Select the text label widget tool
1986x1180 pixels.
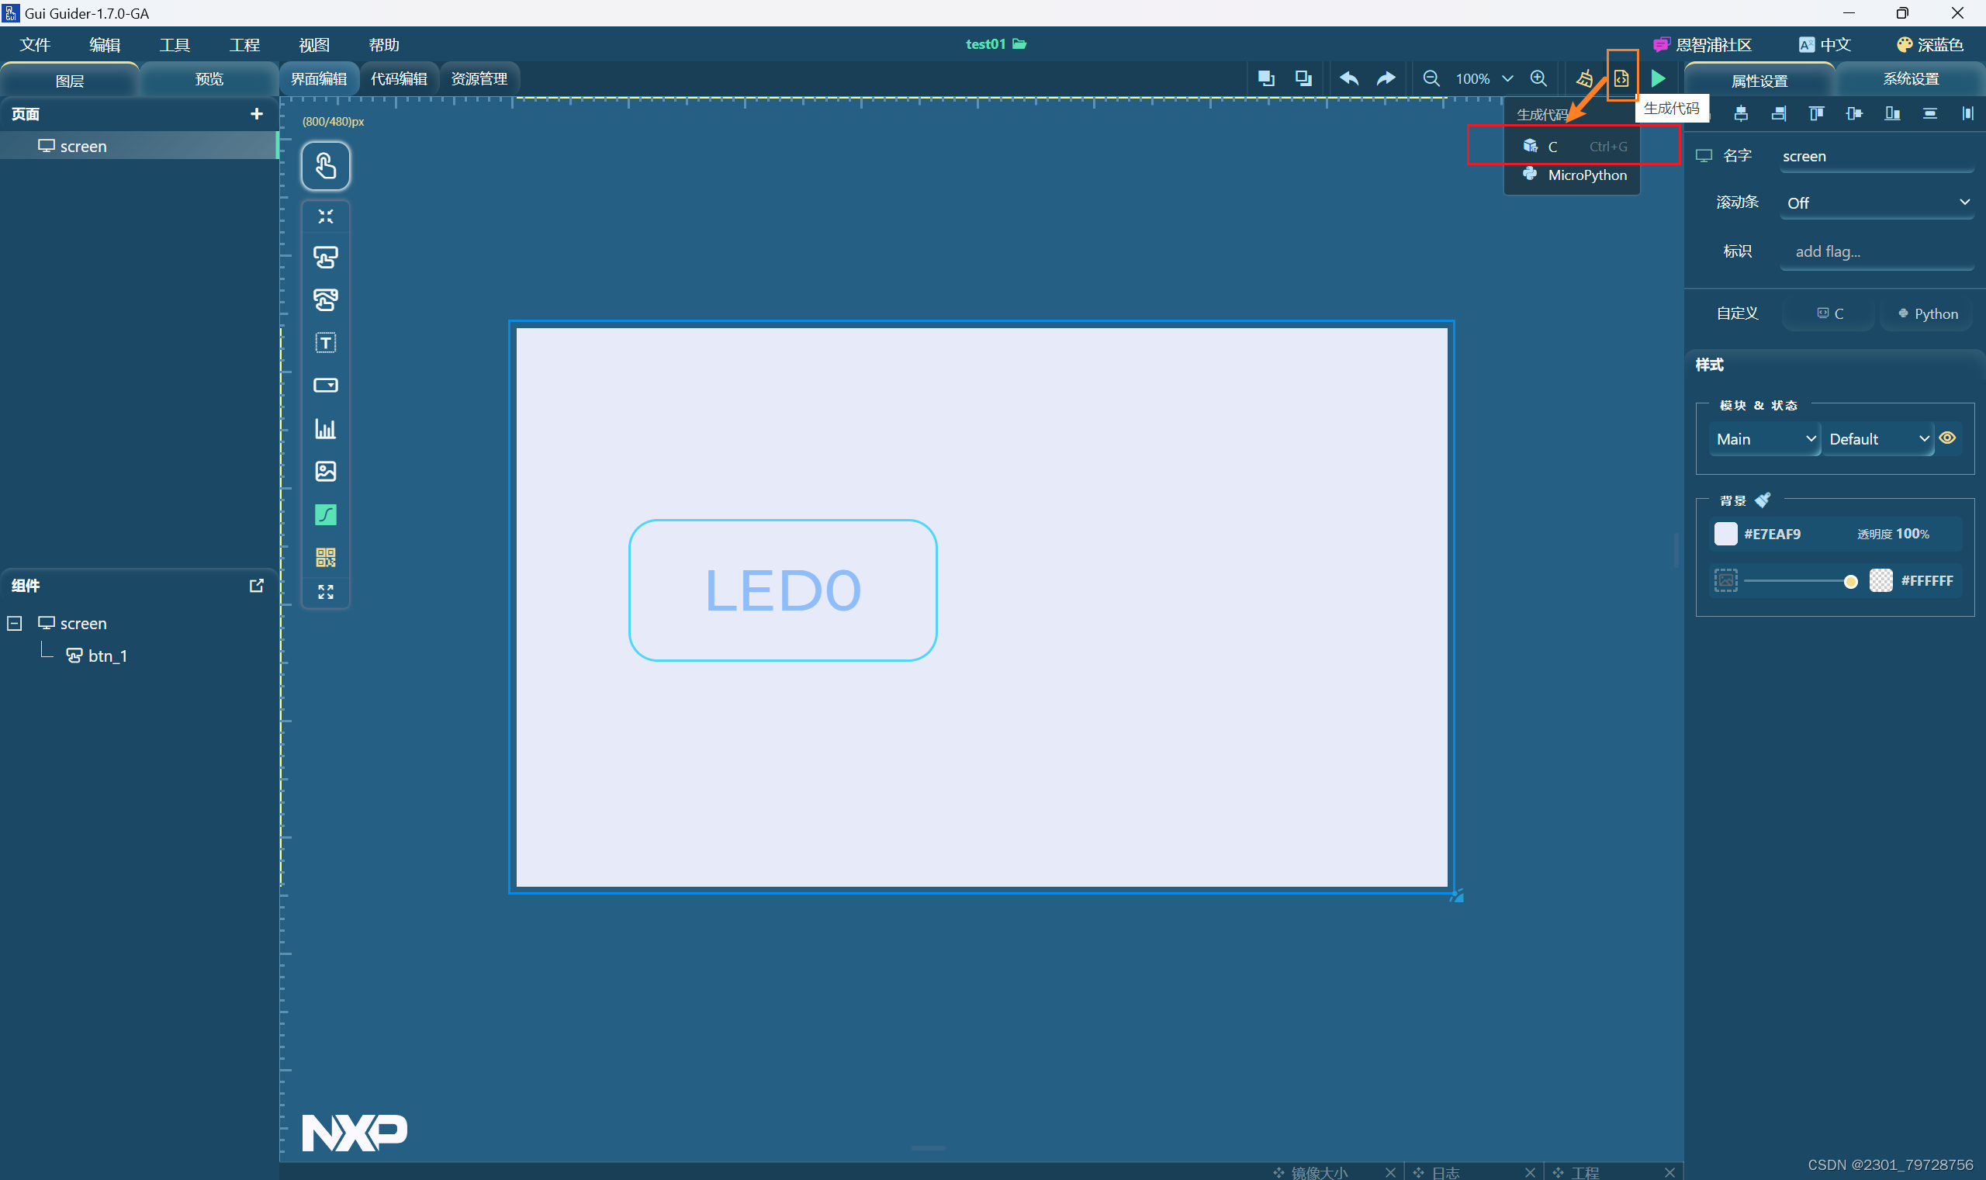(x=326, y=343)
